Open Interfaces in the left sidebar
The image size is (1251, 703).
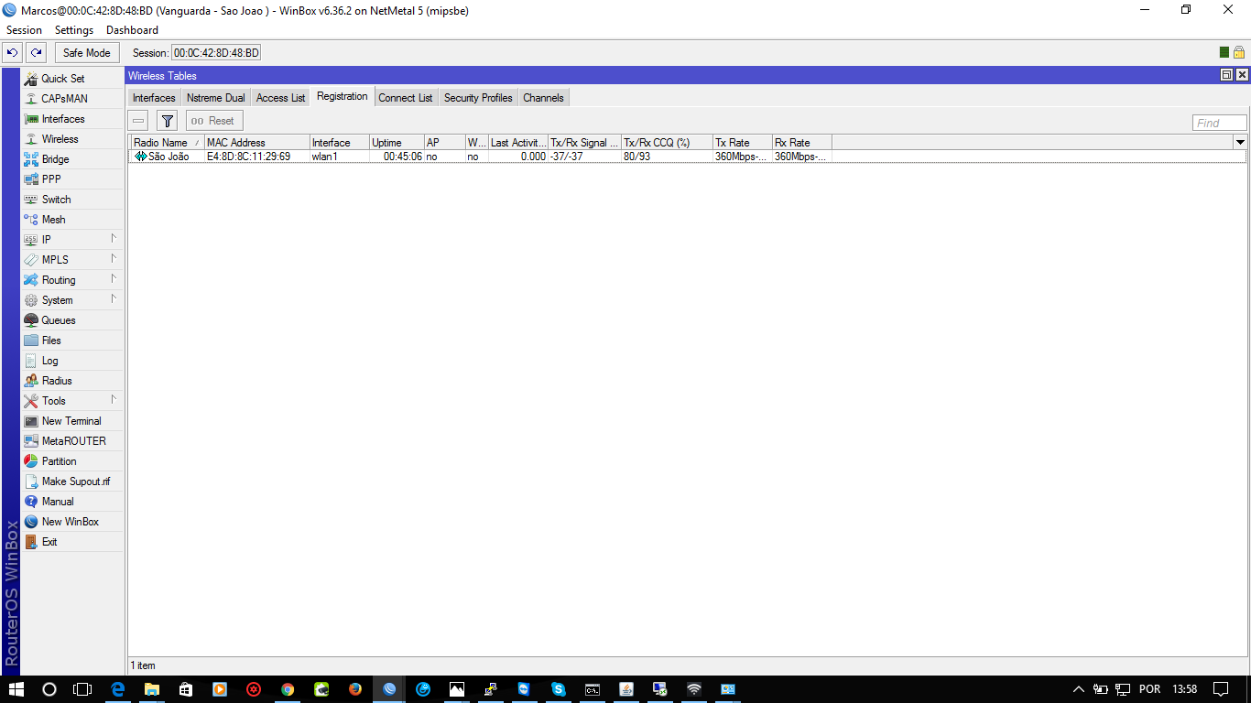point(71,119)
